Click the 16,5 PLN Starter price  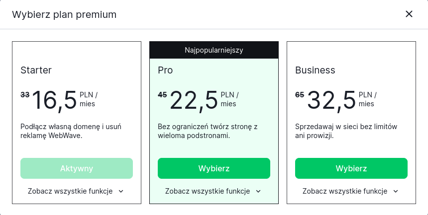[x=55, y=100]
